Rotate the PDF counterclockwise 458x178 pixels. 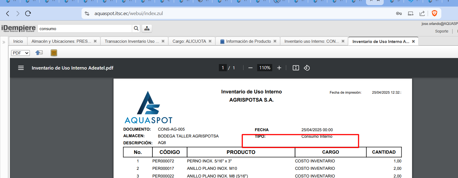click(307, 68)
